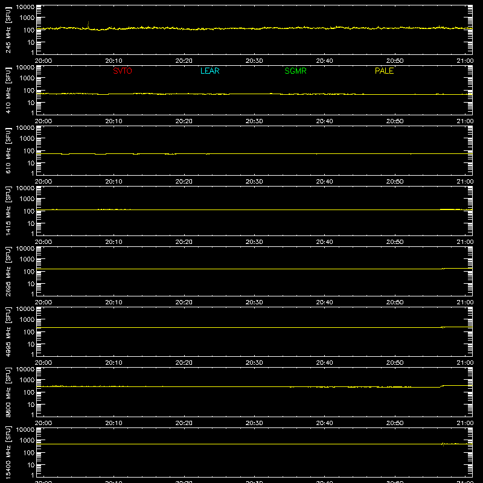The image size is (483, 483).
Task: Select the 610 MHz [SFU] axis title
Action: [8, 150]
